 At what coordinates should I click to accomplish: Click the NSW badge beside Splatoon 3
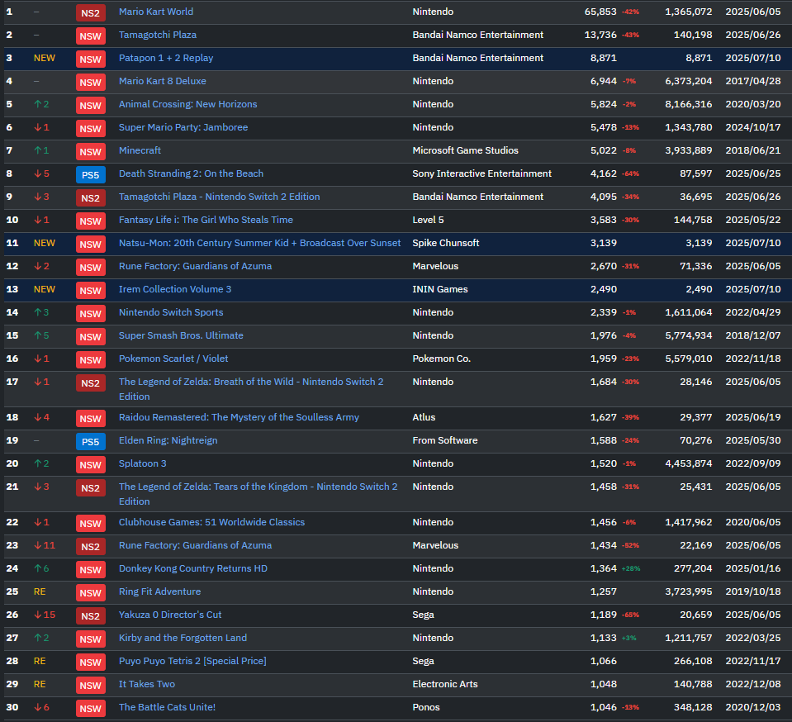[90, 465]
